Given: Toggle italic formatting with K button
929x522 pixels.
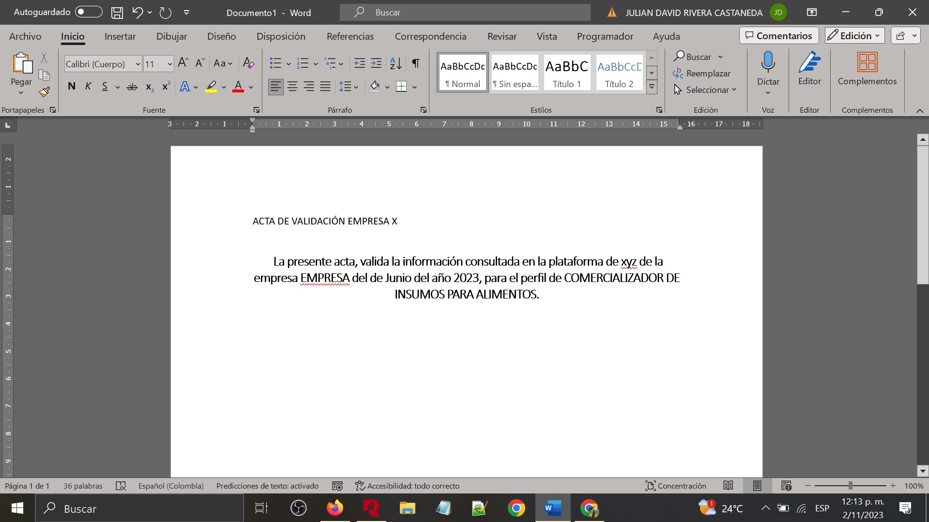Looking at the screenshot, I should pyautogui.click(x=88, y=87).
